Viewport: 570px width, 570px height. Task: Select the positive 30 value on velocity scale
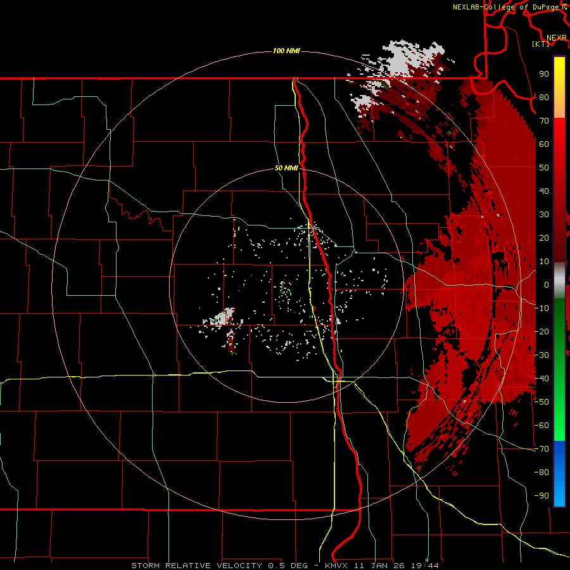[x=544, y=215]
